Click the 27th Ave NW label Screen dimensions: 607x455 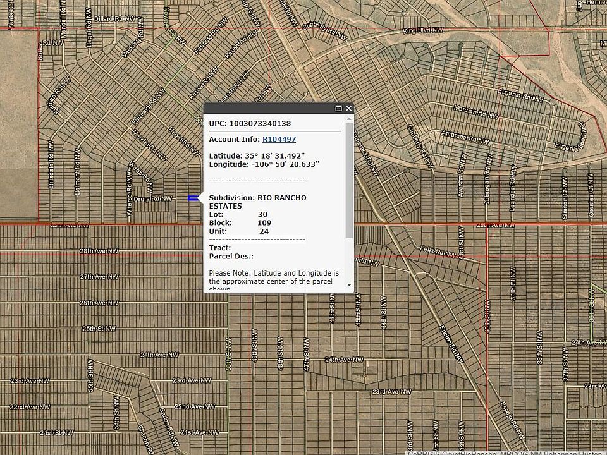point(99,277)
